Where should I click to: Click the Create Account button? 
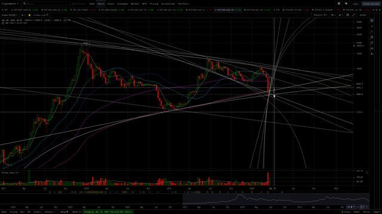click(x=371, y=4)
